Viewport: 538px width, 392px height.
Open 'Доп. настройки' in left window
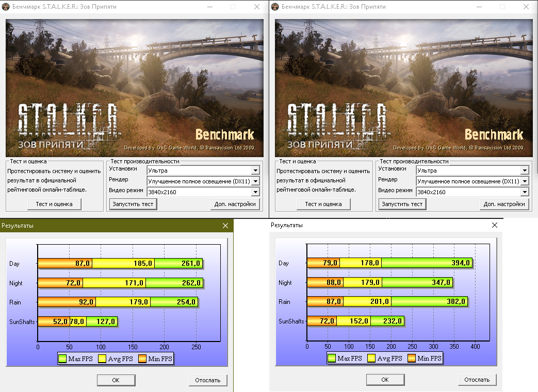(x=235, y=204)
